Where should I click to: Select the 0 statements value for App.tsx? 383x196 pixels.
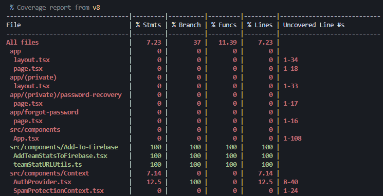pyautogui.click(x=159, y=139)
